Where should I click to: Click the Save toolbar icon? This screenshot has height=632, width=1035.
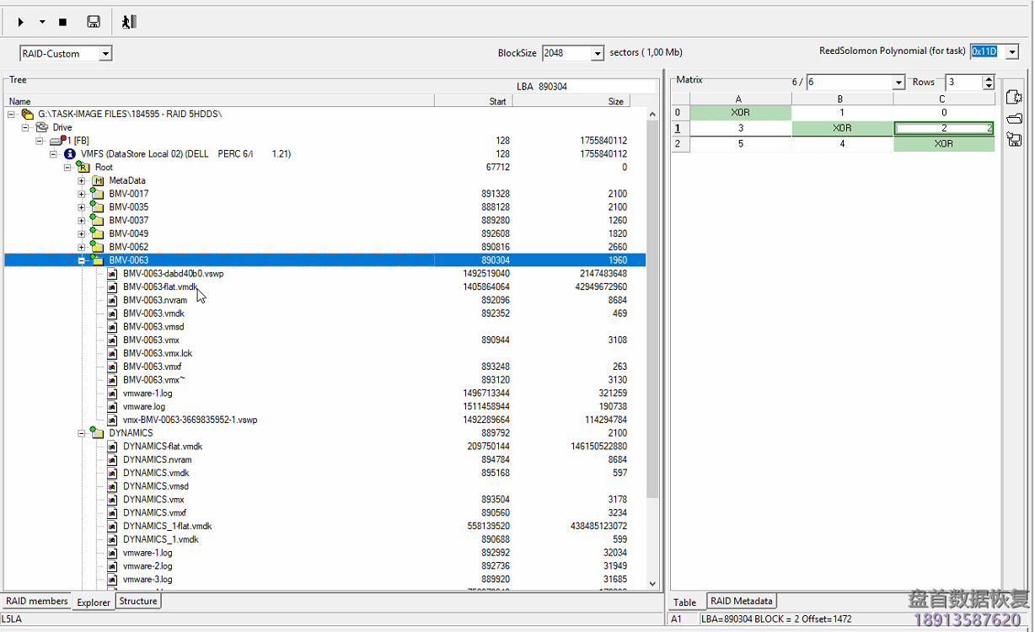coord(93,21)
